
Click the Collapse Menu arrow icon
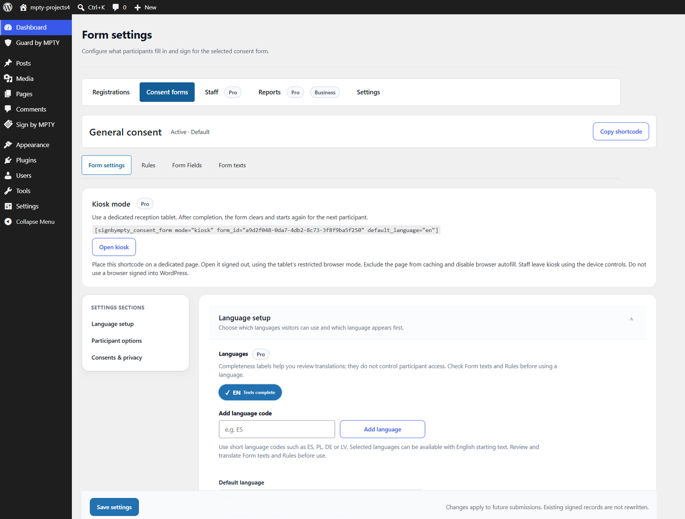pos(8,222)
